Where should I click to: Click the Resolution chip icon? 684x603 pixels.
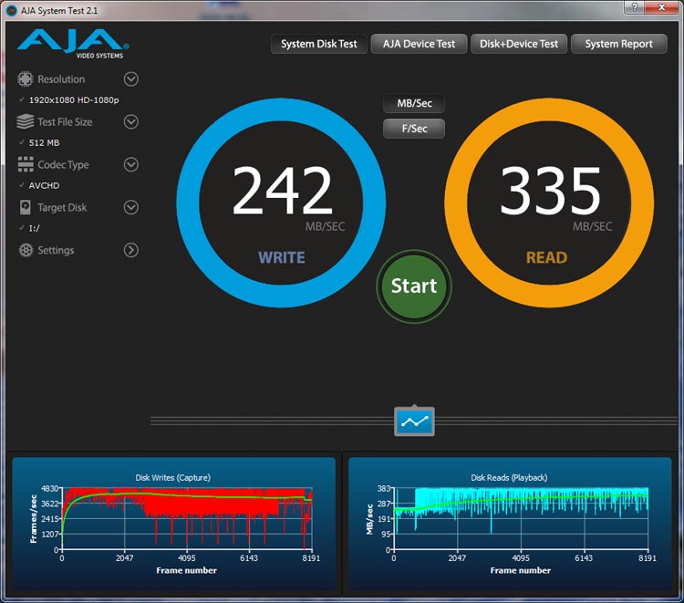(26, 79)
